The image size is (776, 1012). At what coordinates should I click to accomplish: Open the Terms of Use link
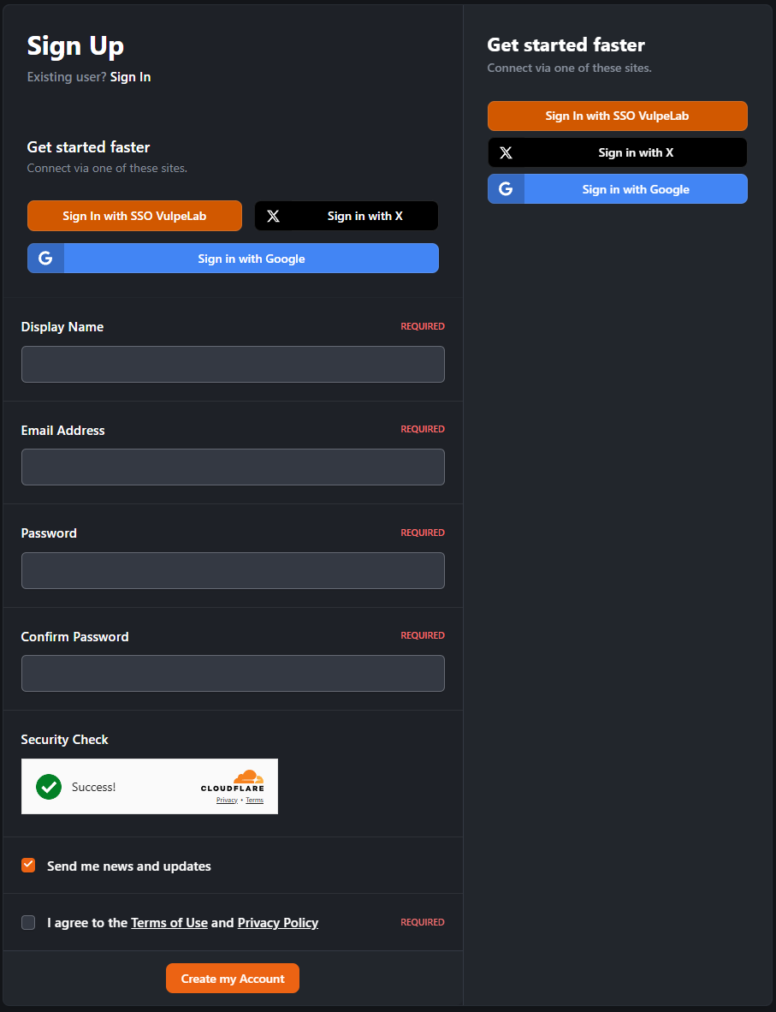[x=169, y=923]
